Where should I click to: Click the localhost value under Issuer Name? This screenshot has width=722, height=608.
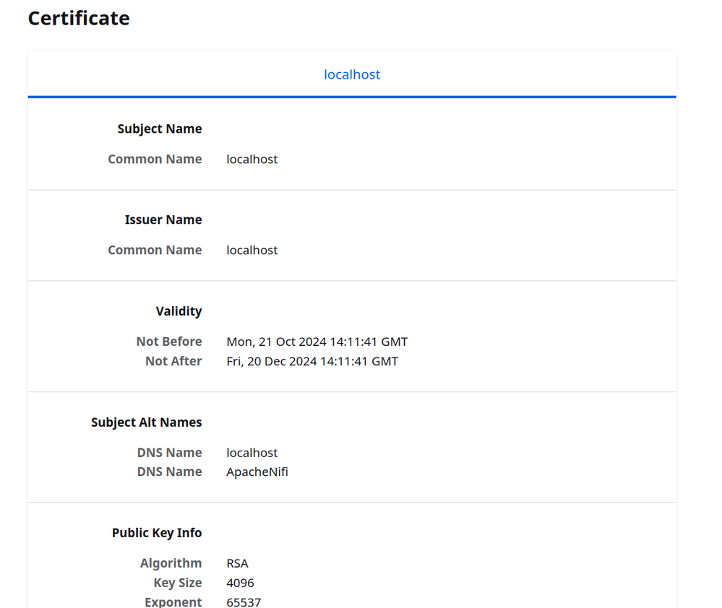(252, 250)
